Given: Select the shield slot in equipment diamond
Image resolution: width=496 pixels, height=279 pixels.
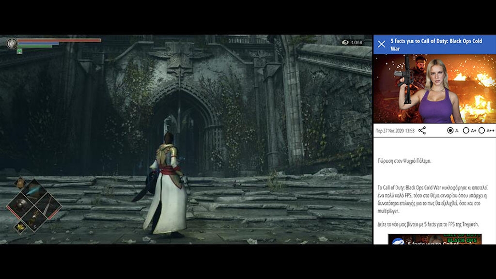Looking at the screenshot, I should [x=19, y=205].
